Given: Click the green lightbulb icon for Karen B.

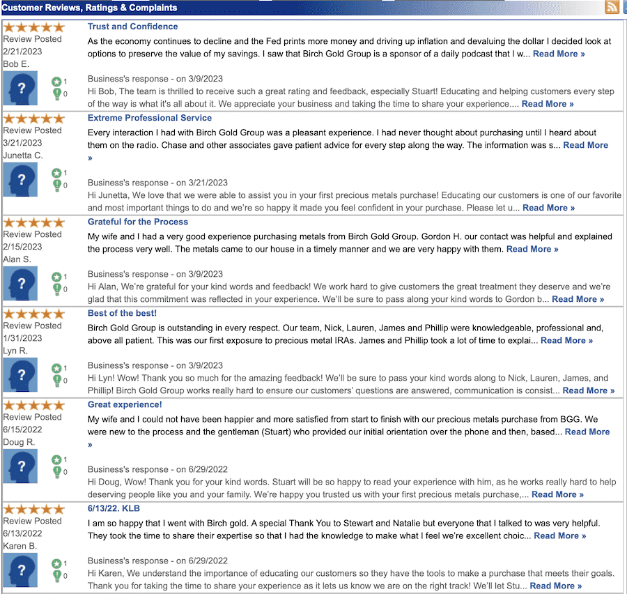Looking at the screenshot, I should pyautogui.click(x=57, y=576).
